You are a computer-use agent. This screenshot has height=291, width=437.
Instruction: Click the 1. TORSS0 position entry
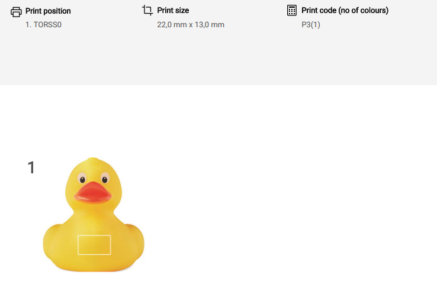(x=43, y=25)
